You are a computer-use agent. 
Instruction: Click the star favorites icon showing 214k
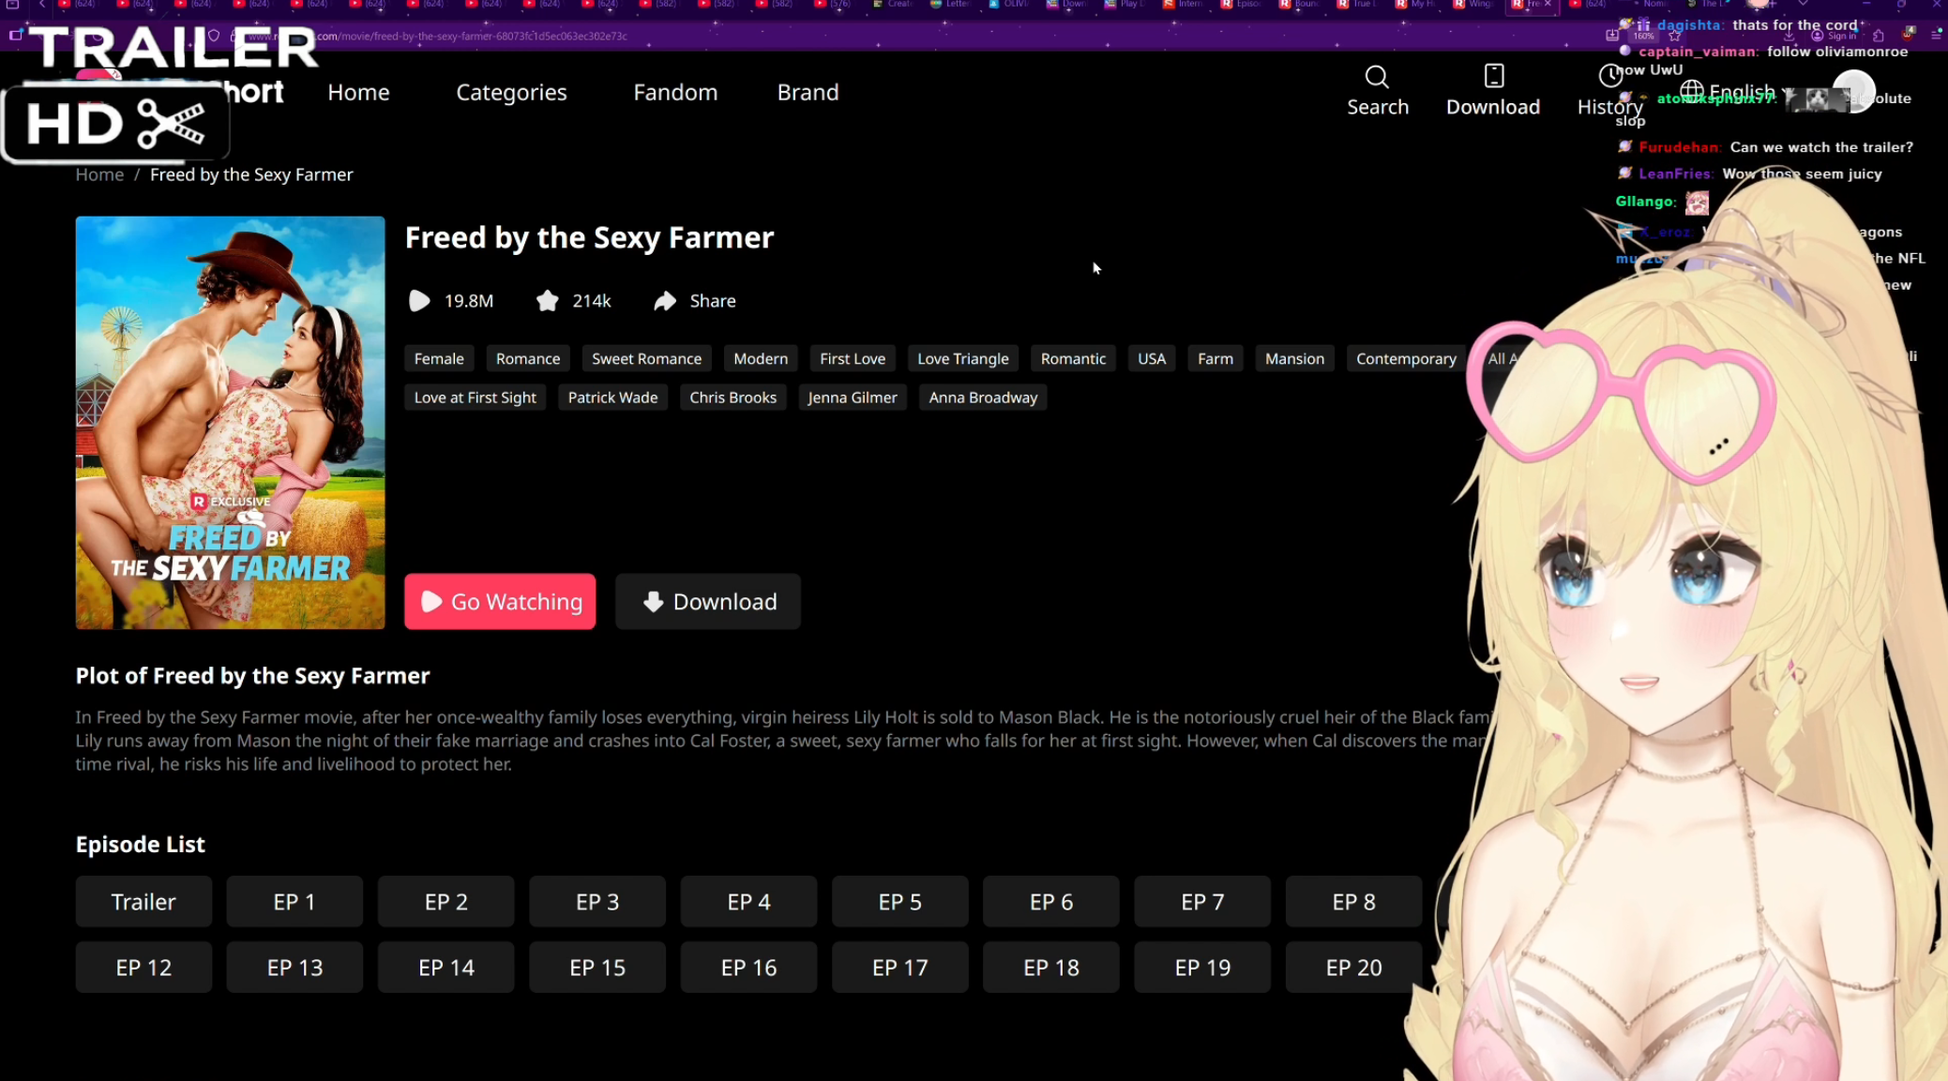(547, 301)
